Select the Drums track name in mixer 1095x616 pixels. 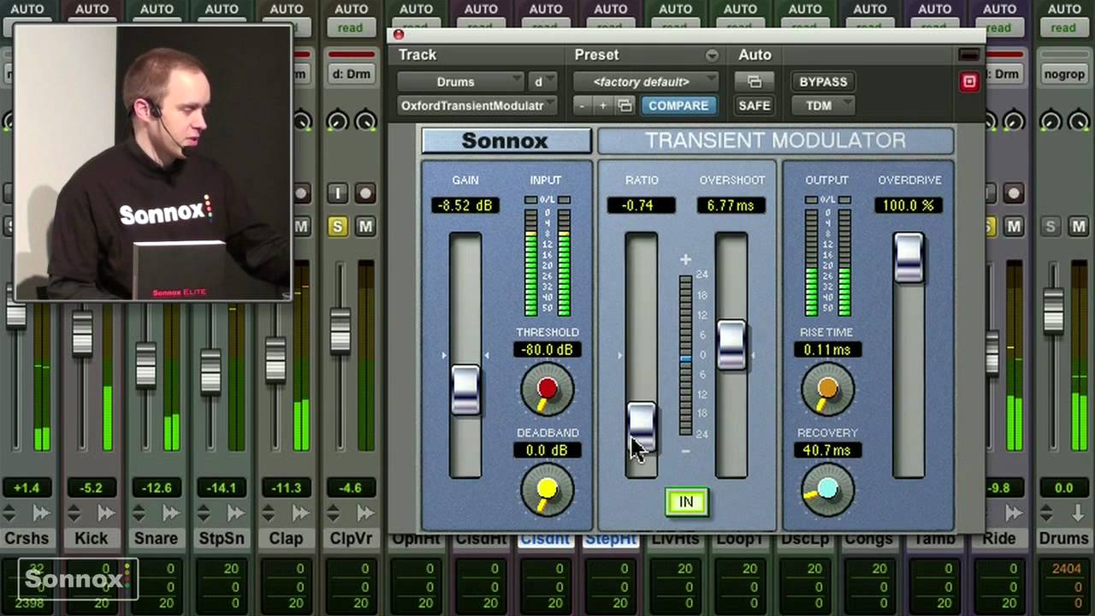tap(1063, 539)
